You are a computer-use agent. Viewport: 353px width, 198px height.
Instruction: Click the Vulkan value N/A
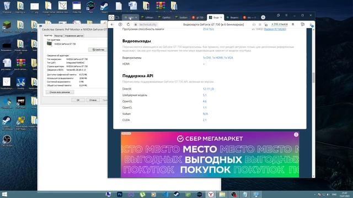(x=205, y=114)
